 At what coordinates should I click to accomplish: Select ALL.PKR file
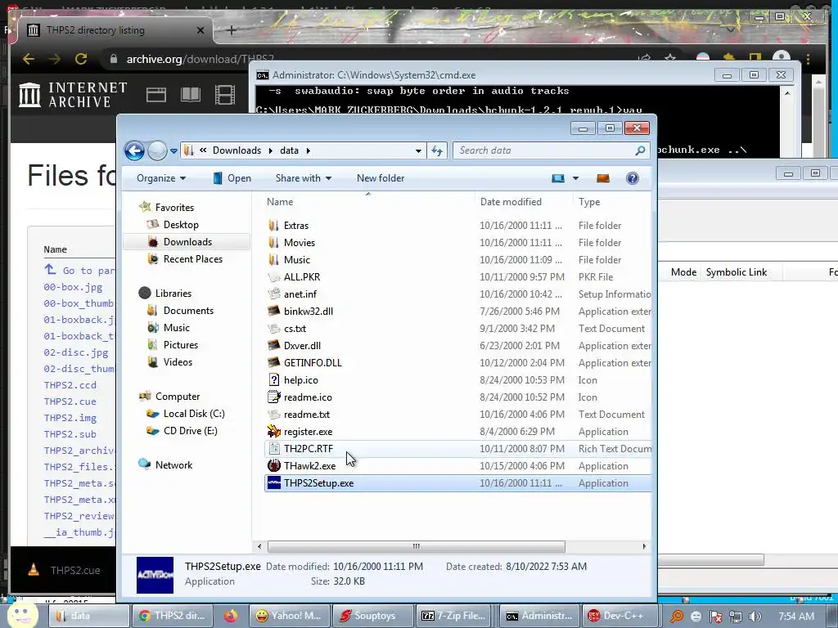302,277
